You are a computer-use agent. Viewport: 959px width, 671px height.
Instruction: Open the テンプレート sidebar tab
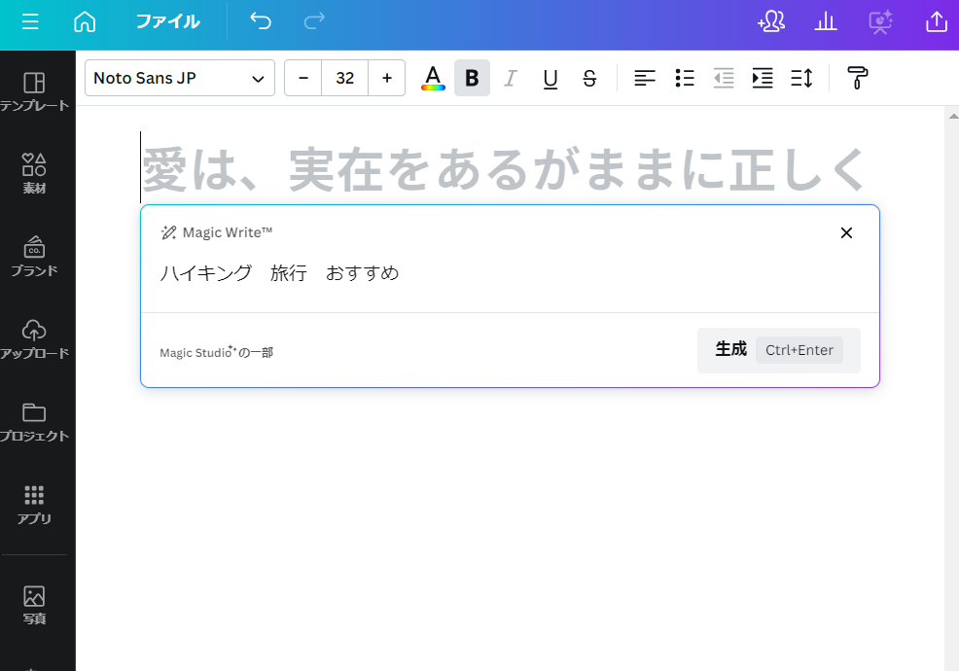point(34,92)
